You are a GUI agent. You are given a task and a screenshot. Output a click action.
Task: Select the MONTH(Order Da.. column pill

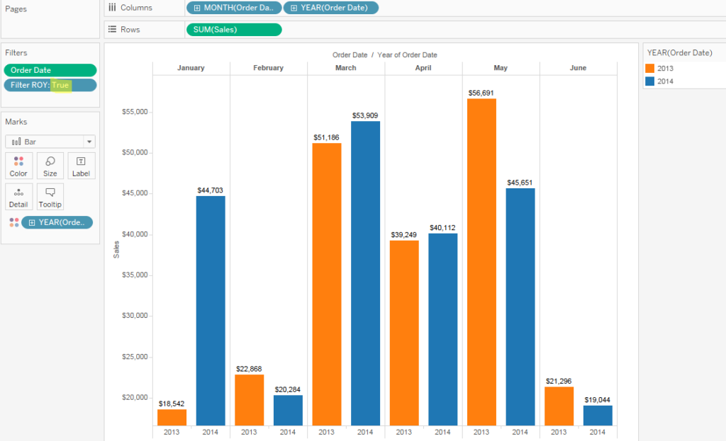pos(234,8)
